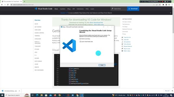Reload the page with browser refresh icon
174x97 pixels.
tap(8, 5)
